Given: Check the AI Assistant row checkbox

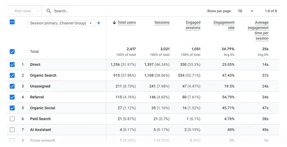Looking at the screenshot, I should click(x=12, y=130).
